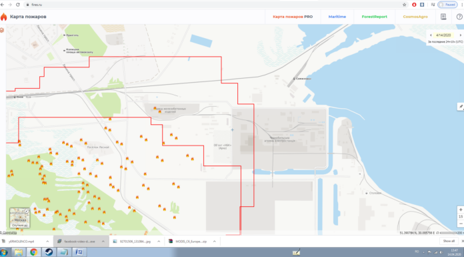Click Show all downloads button
This screenshot has height=257, width=464.
pyautogui.click(x=449, y=241)
